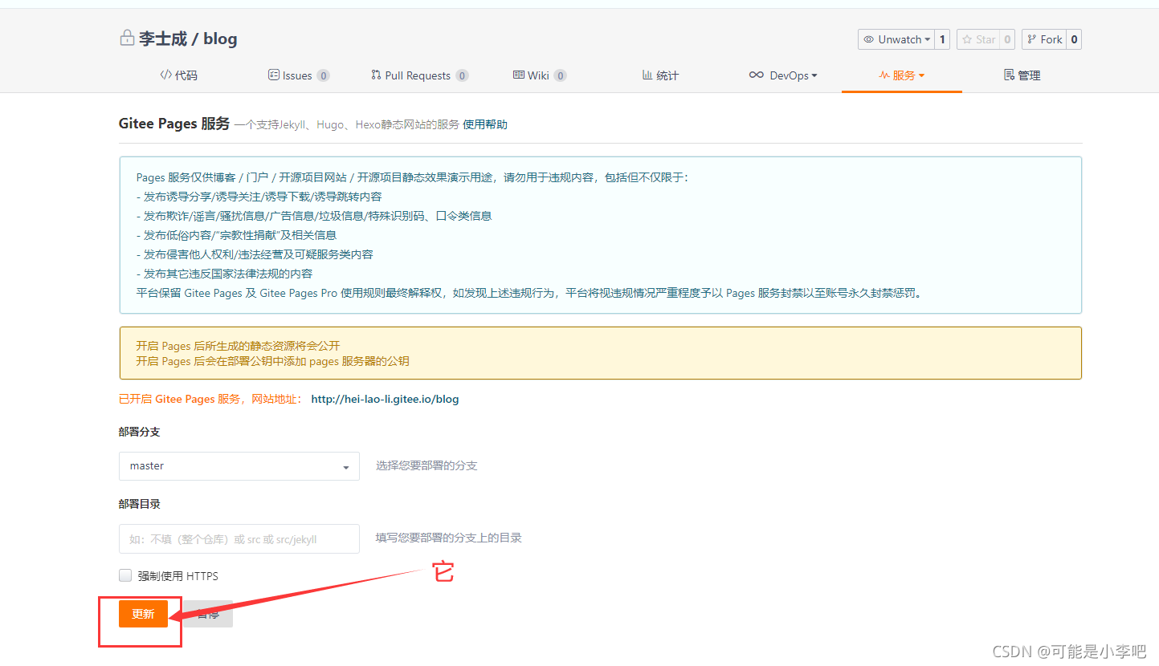1159x666 pixels.
Task: Open the Wiki tab
Action: (x=540, y=75)
